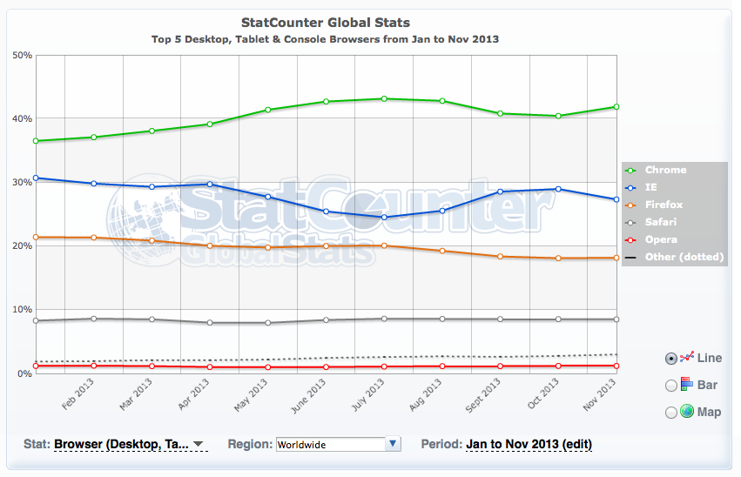Click the Chrome legend marker icon

pos(630,170)
